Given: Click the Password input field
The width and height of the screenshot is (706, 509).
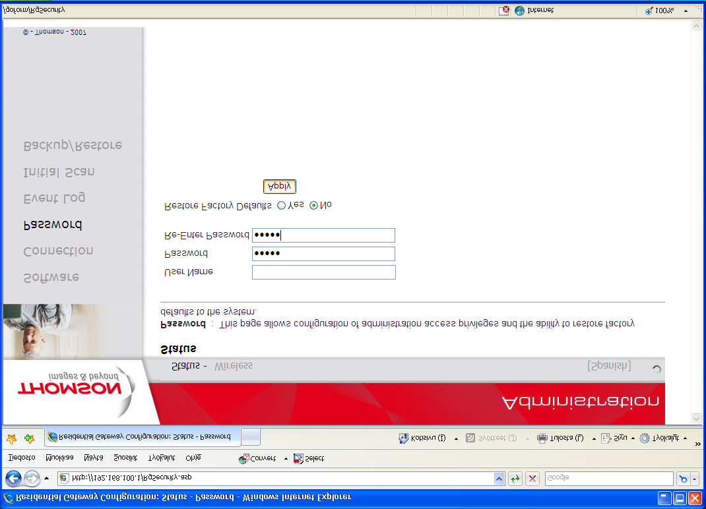Looking at the screenshot, I should pyautogui.click(x=323, y=254).
